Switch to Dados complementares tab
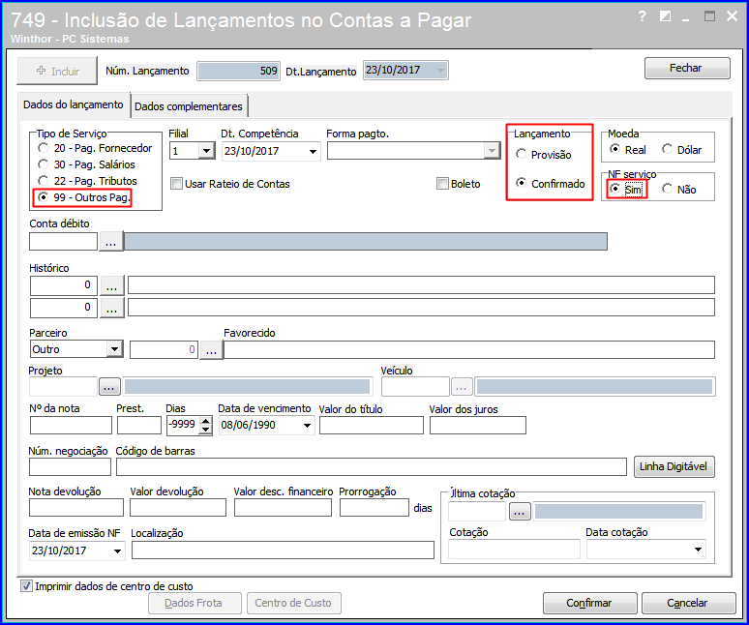 (x=189, y=106)
